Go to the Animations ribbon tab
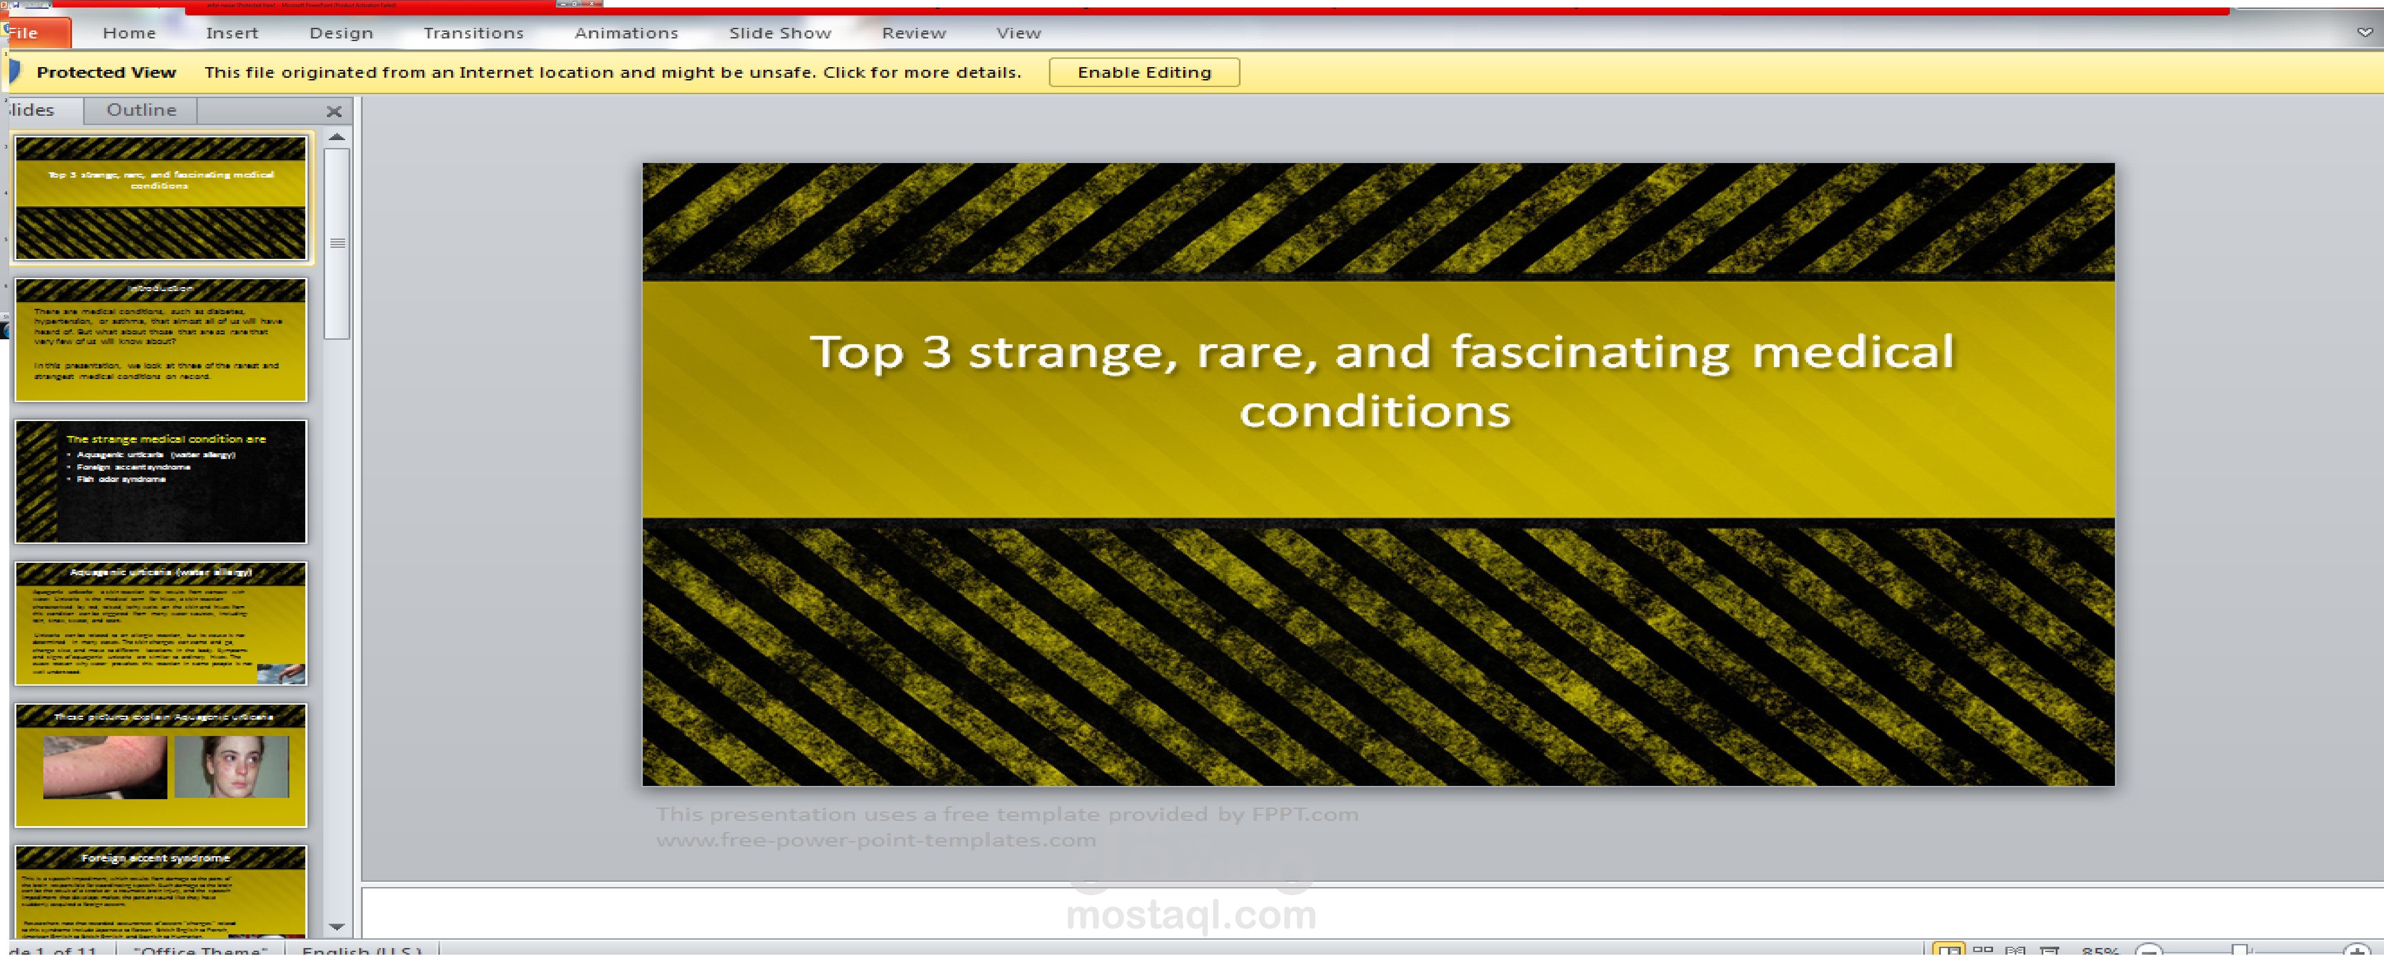The height and width of the screenshot is (956, 2384). click(x=626, y=33)
